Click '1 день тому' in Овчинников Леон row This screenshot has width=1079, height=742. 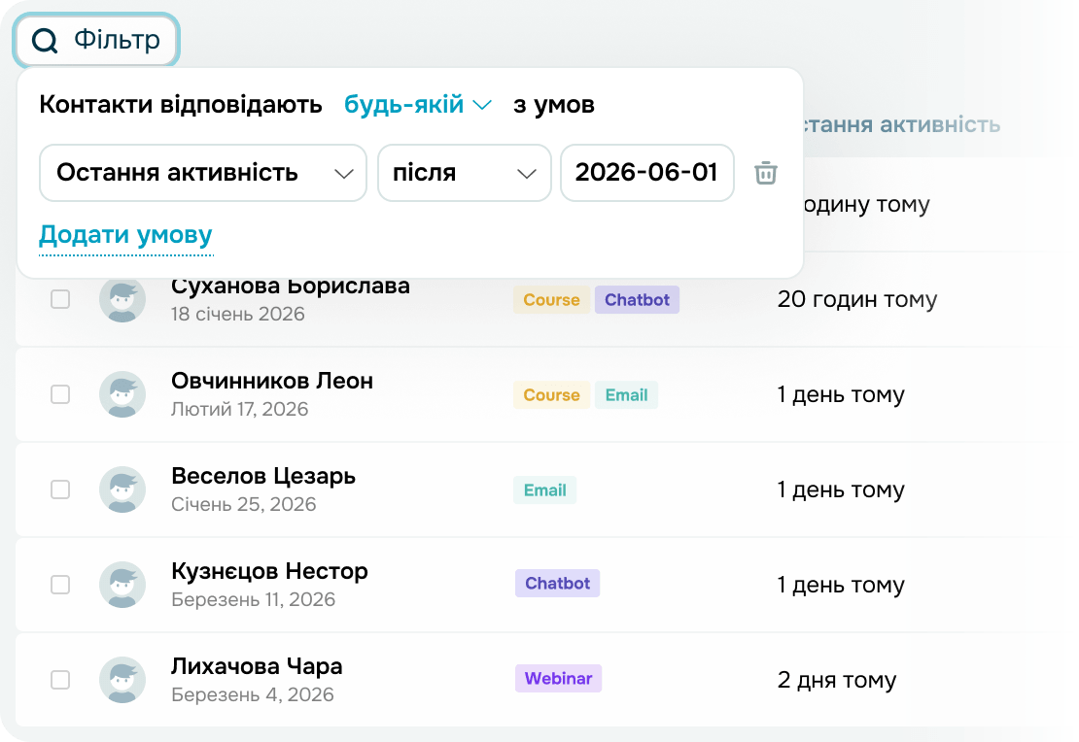[x=841, y=394]
